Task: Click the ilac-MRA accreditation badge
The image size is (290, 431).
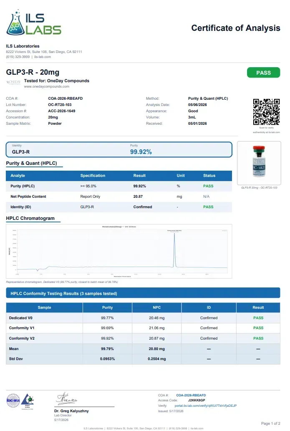Action: pyautogui.click(x=13, y=401)
